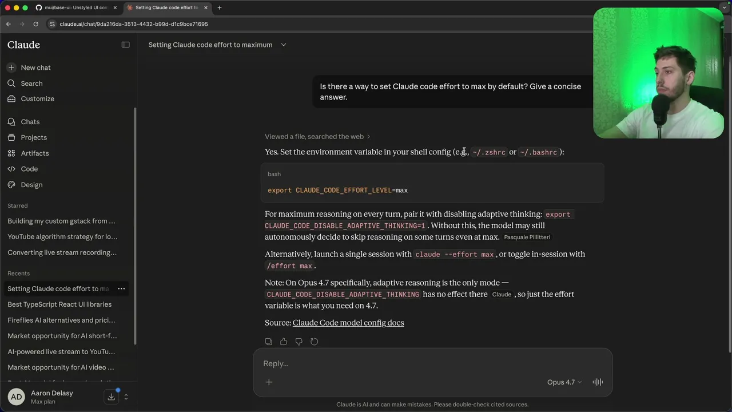Start voice mode with waveform icon
Image resolution: width=732 pixels, height=412 pixels.
pyautogui.click(x=598, y=382)
